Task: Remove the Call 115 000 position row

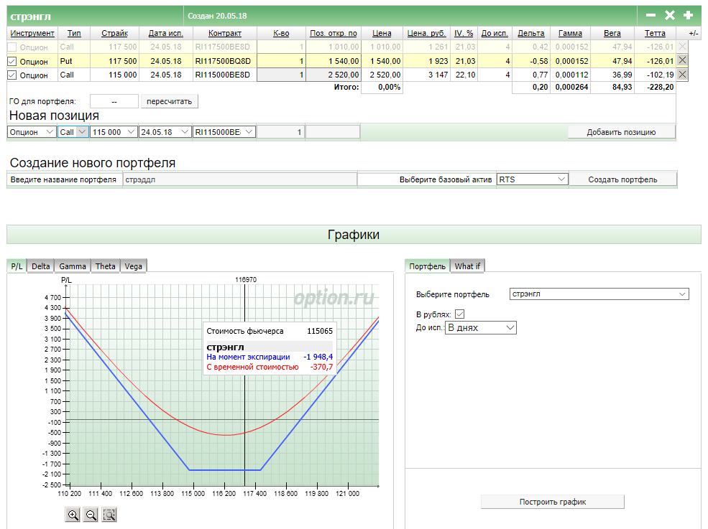Action: [x=682, y=75]
